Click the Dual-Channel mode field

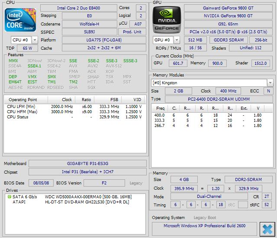(209, 197)
